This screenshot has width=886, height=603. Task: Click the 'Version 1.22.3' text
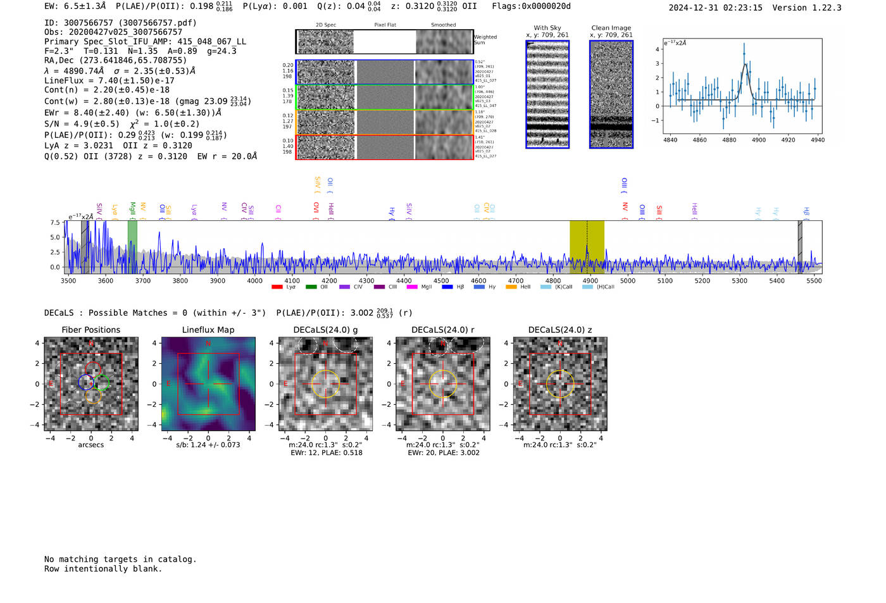807,8
